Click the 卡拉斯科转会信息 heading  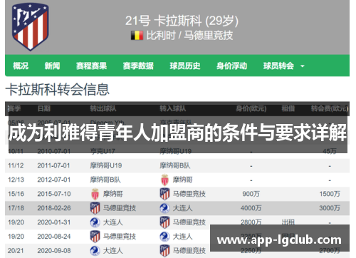pyautogui.click(x=58, y=90)
